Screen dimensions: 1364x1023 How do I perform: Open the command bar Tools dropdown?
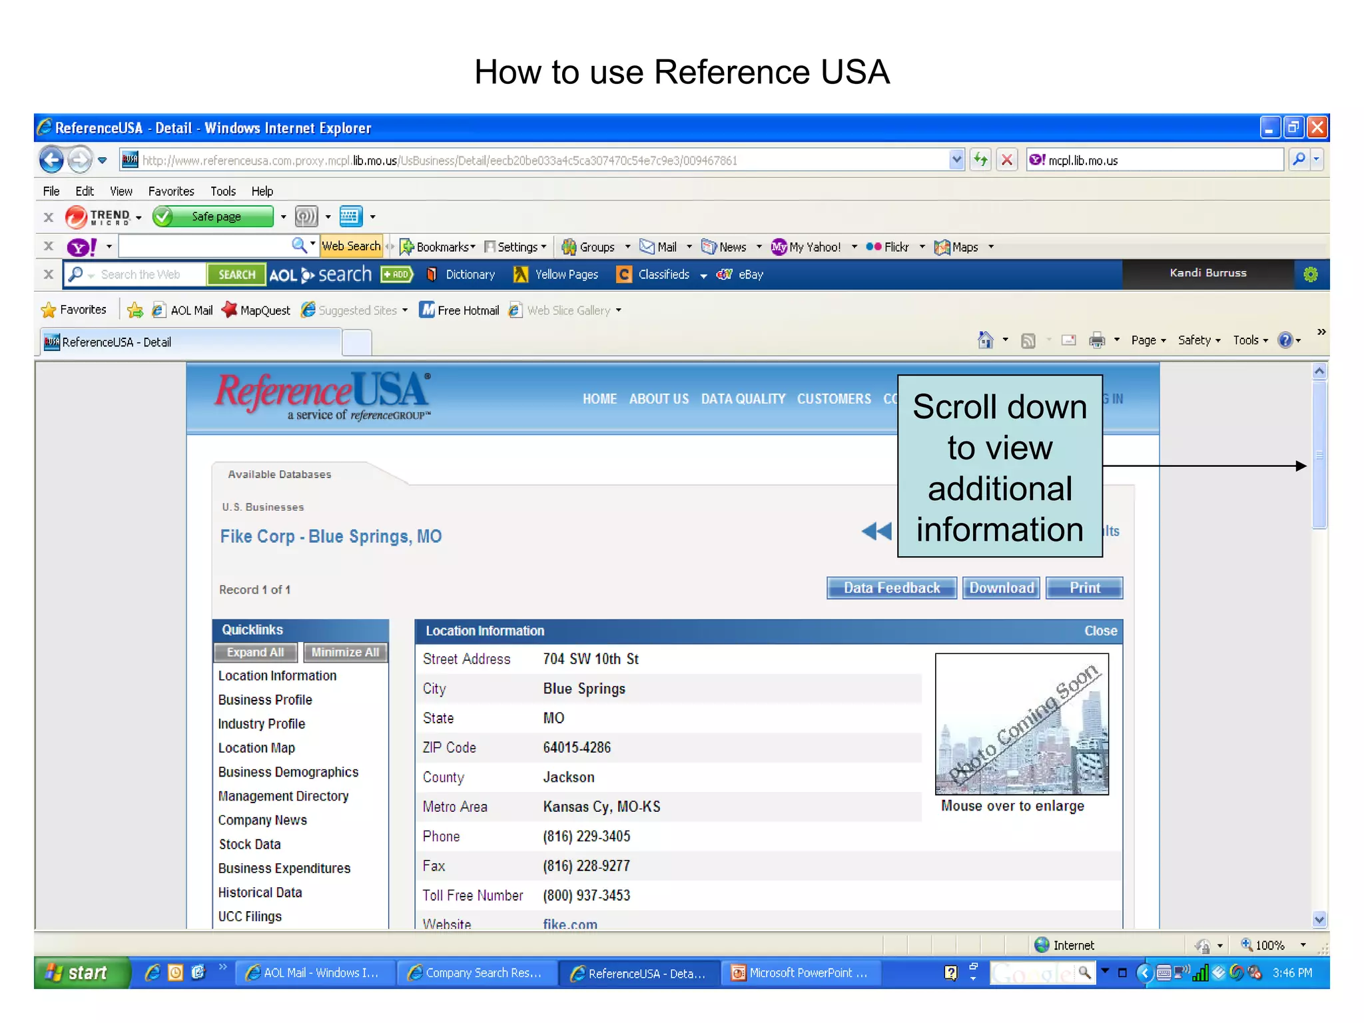(x=1250, y=340)
